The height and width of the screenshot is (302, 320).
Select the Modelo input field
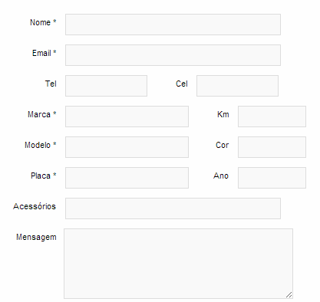(127, 147)
